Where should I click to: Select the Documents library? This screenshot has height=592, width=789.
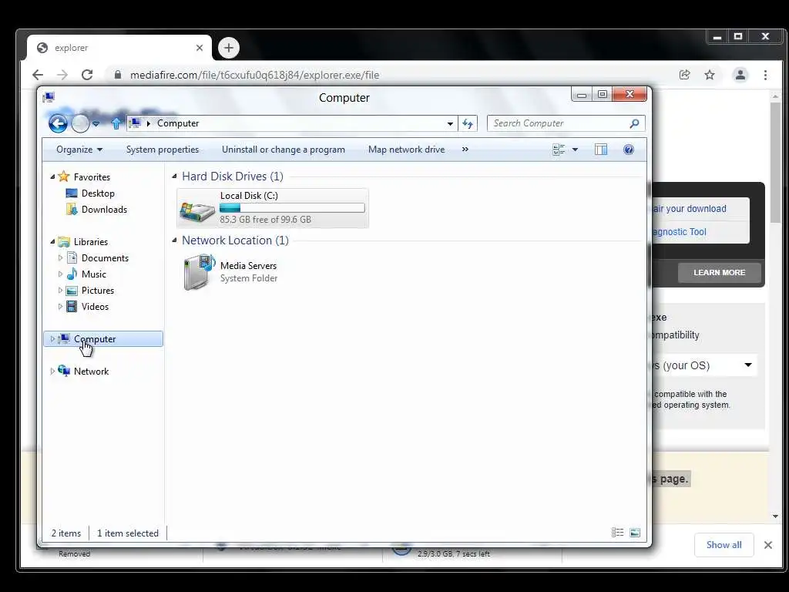(x=105, y=257)
